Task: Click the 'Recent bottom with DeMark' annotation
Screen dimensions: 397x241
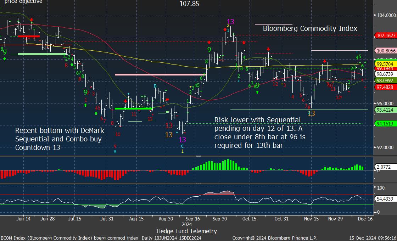Action: pyautogui.click(x=60, y=139)
